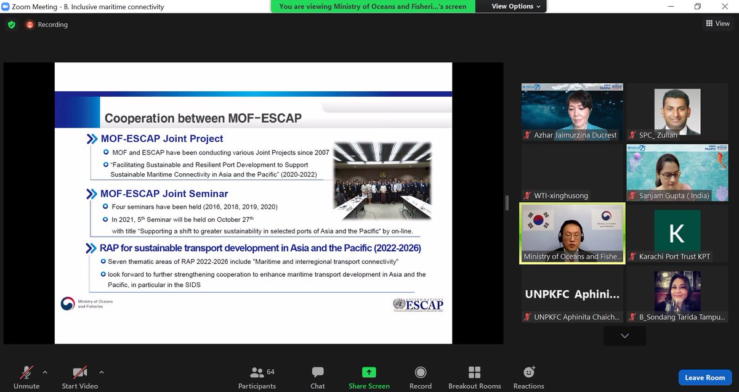The height and width of the screenshot is (392, 739).
Task: Open the Reactions menu
Action: coord(528,377)
